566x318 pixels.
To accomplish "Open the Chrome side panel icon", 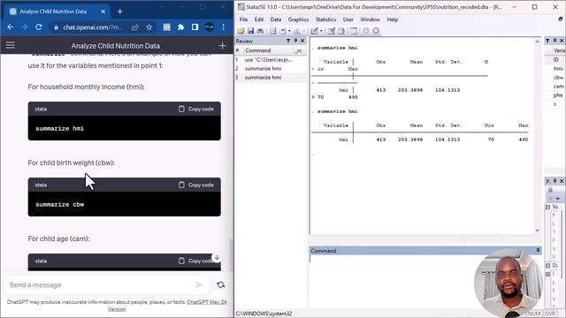I will [195, 27].
